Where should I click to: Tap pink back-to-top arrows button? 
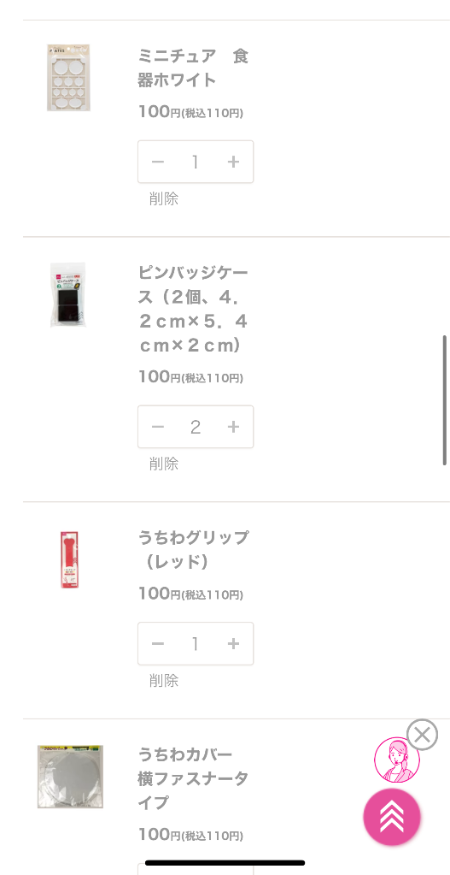392,817
